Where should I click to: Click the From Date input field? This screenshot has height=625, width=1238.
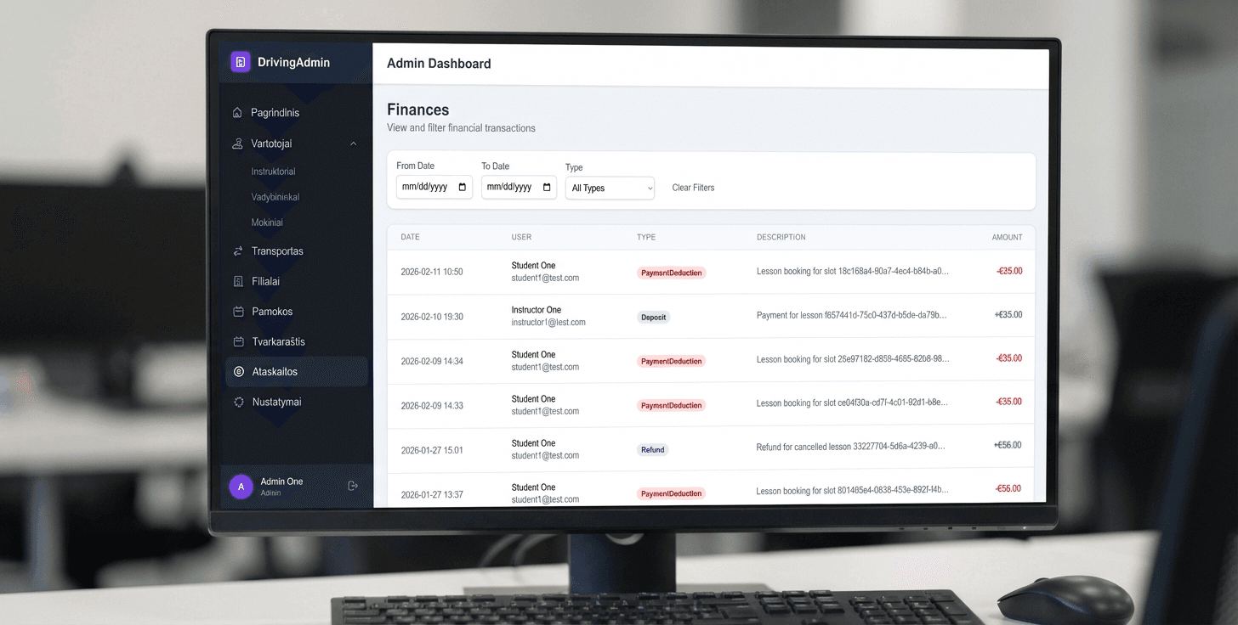pos(425,187)
